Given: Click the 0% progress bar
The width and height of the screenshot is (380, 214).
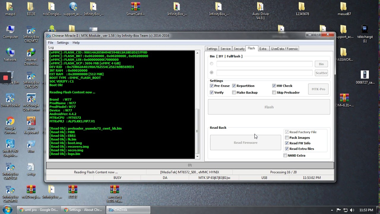Looking at the screenshot, I should coord(190,165).
